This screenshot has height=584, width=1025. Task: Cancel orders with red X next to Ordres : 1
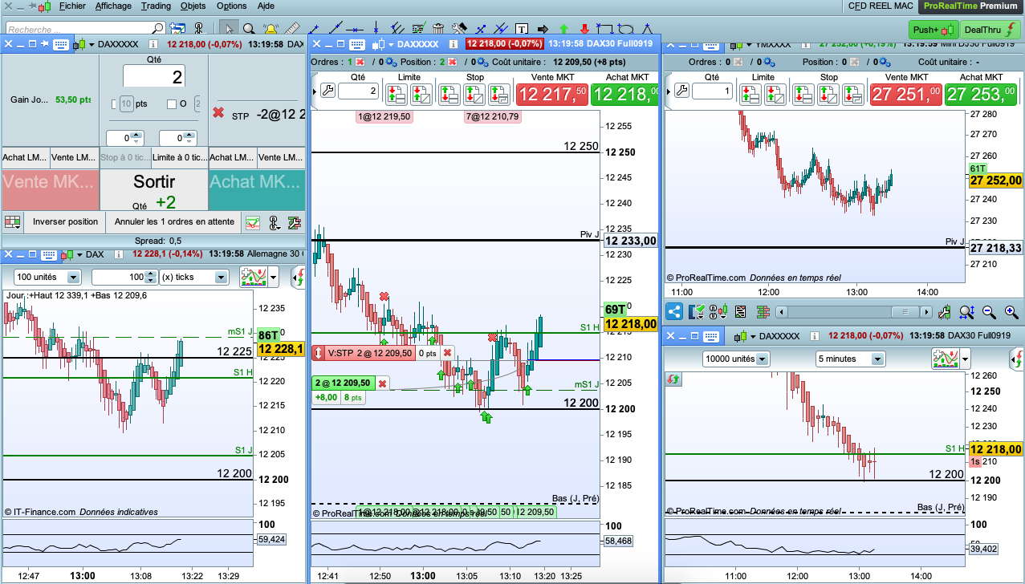point(360,62)
